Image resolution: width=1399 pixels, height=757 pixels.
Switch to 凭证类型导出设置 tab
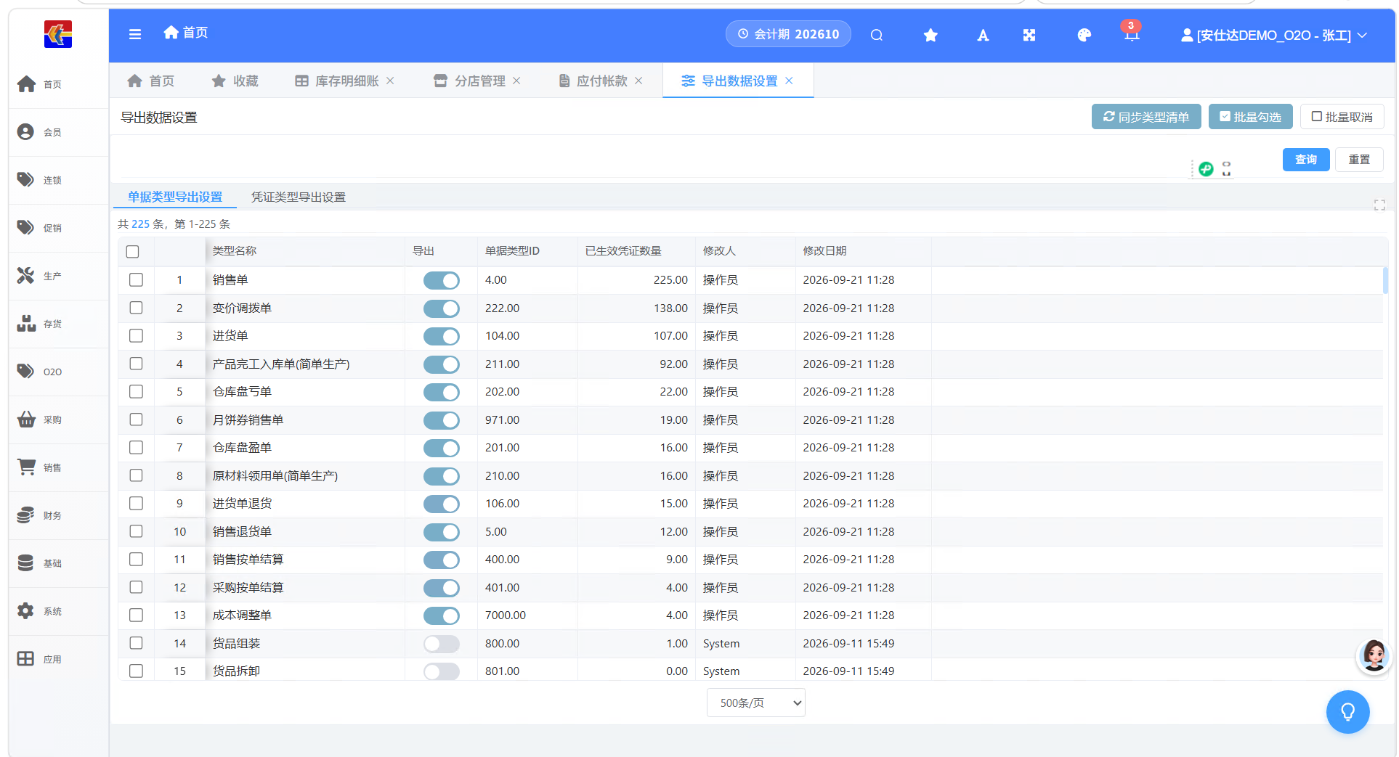299,197
